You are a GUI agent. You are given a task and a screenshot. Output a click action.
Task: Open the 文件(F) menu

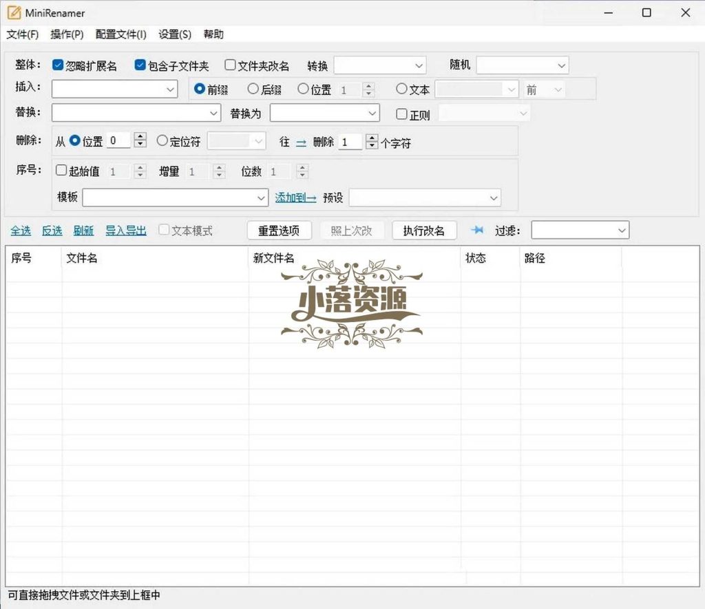click(23, 34)
